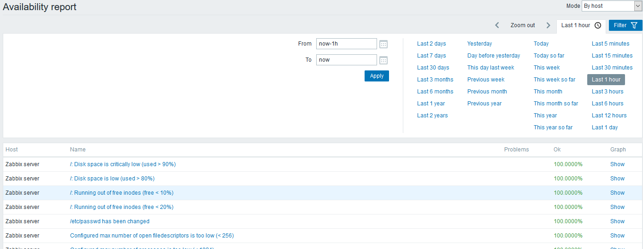Set range to Last 1 day
This screenshot has width=643, height=249.
[x=605, y=127]
